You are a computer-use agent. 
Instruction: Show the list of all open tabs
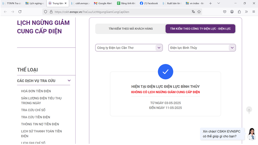[218, 3]
